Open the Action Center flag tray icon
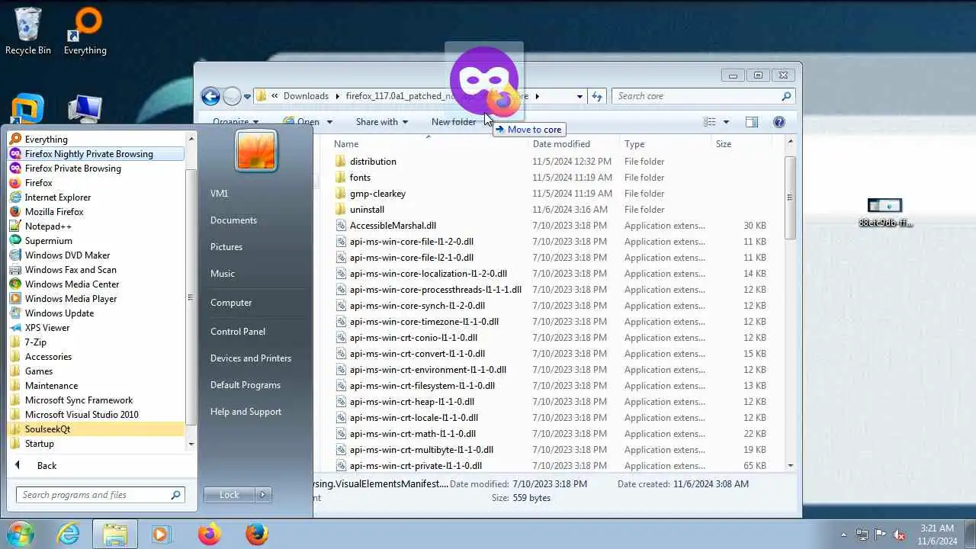976x549 pixels. [x=880, y=535]
